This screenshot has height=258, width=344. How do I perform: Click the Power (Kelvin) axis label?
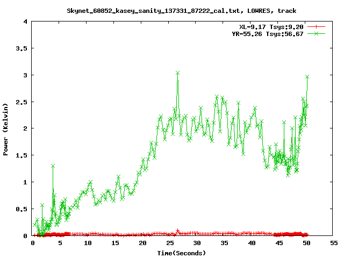[x=5, y=130]
